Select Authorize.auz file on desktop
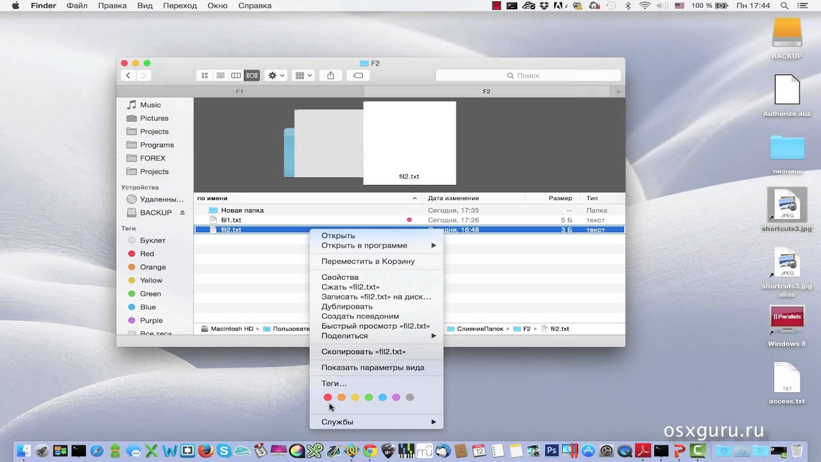The width and height of the screenshot is (821, 462). pos(787,95)
